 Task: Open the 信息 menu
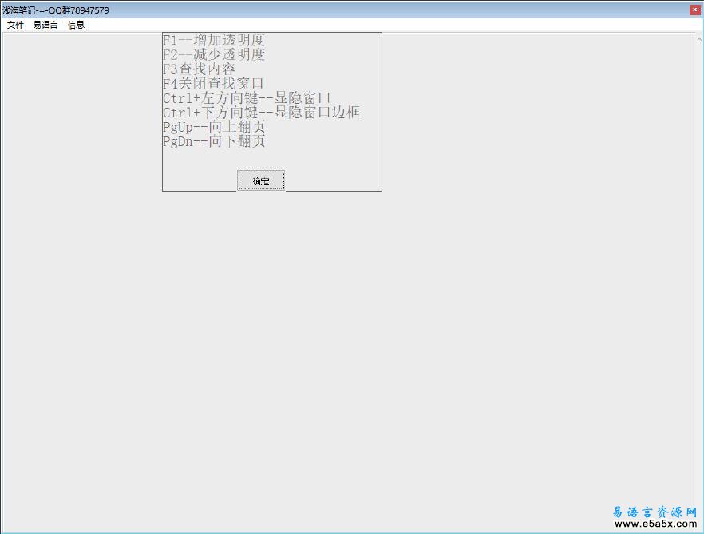click(x=77, y=26)
